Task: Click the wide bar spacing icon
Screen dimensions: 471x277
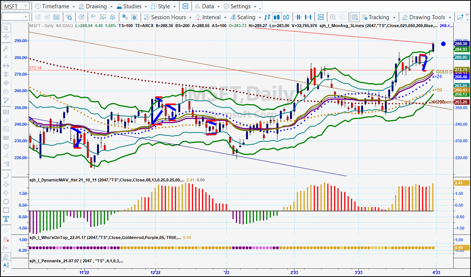Action: pyautogui.click(x=308, y=17)
